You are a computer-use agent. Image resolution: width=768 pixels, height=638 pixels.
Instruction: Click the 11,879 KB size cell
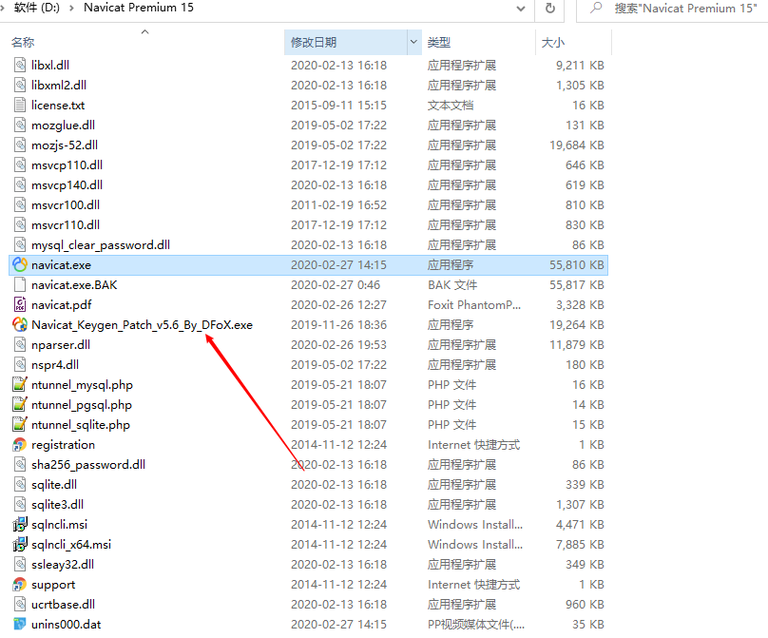[x=577, y=345]
